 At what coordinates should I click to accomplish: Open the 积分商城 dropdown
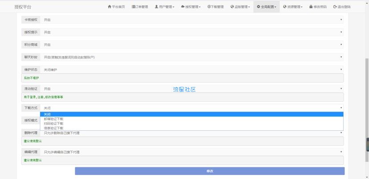(x=192, y=45)
